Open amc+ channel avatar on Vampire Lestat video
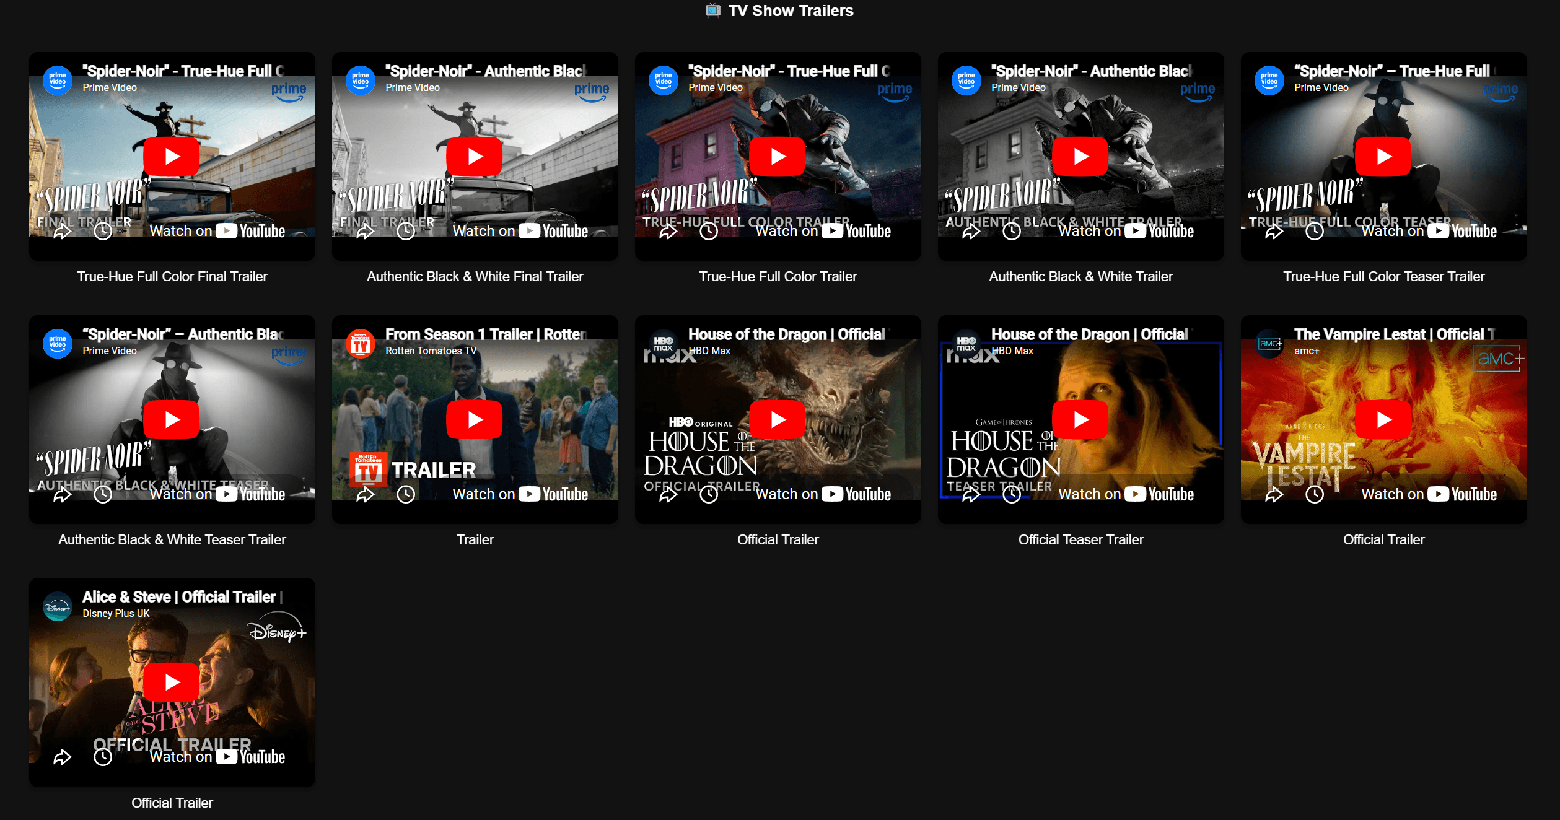Viewport: 1560px width, 820px height. 1269,344
